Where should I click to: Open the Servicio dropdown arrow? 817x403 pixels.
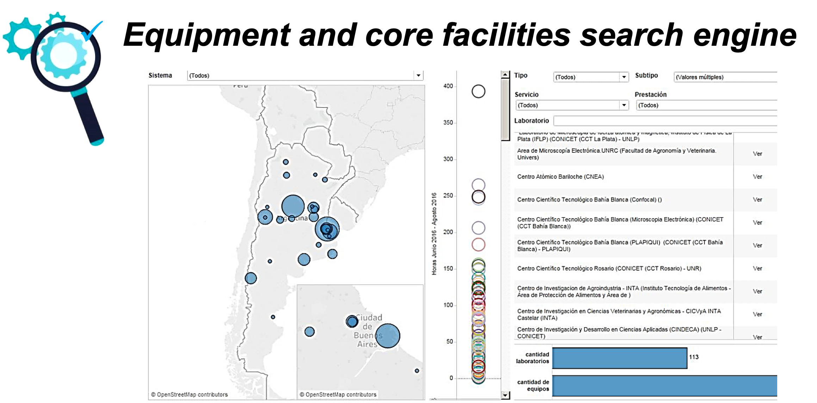tap(624, 105)
